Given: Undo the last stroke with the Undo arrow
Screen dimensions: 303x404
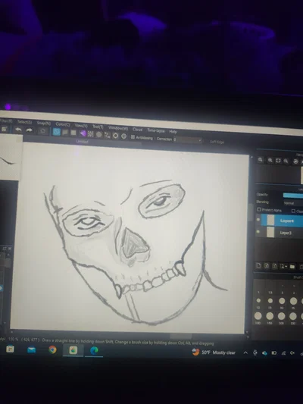Looking at the screenshot, I should (x=18, y=130).
